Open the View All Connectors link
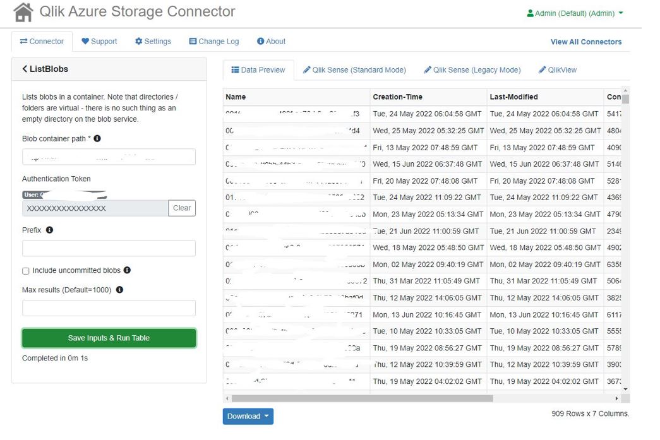Image resolution: width=660 pixels, height=440 pixels. 585,41
